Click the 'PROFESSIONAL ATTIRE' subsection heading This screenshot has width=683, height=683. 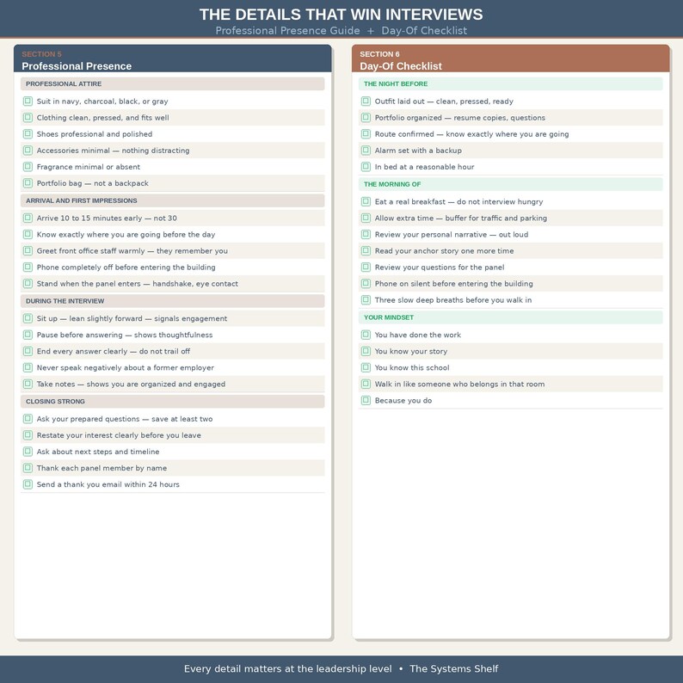pyautogui.click(x=64, y=83)
